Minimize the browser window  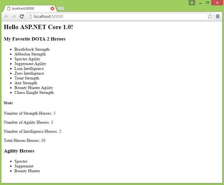tap(200, 3)
